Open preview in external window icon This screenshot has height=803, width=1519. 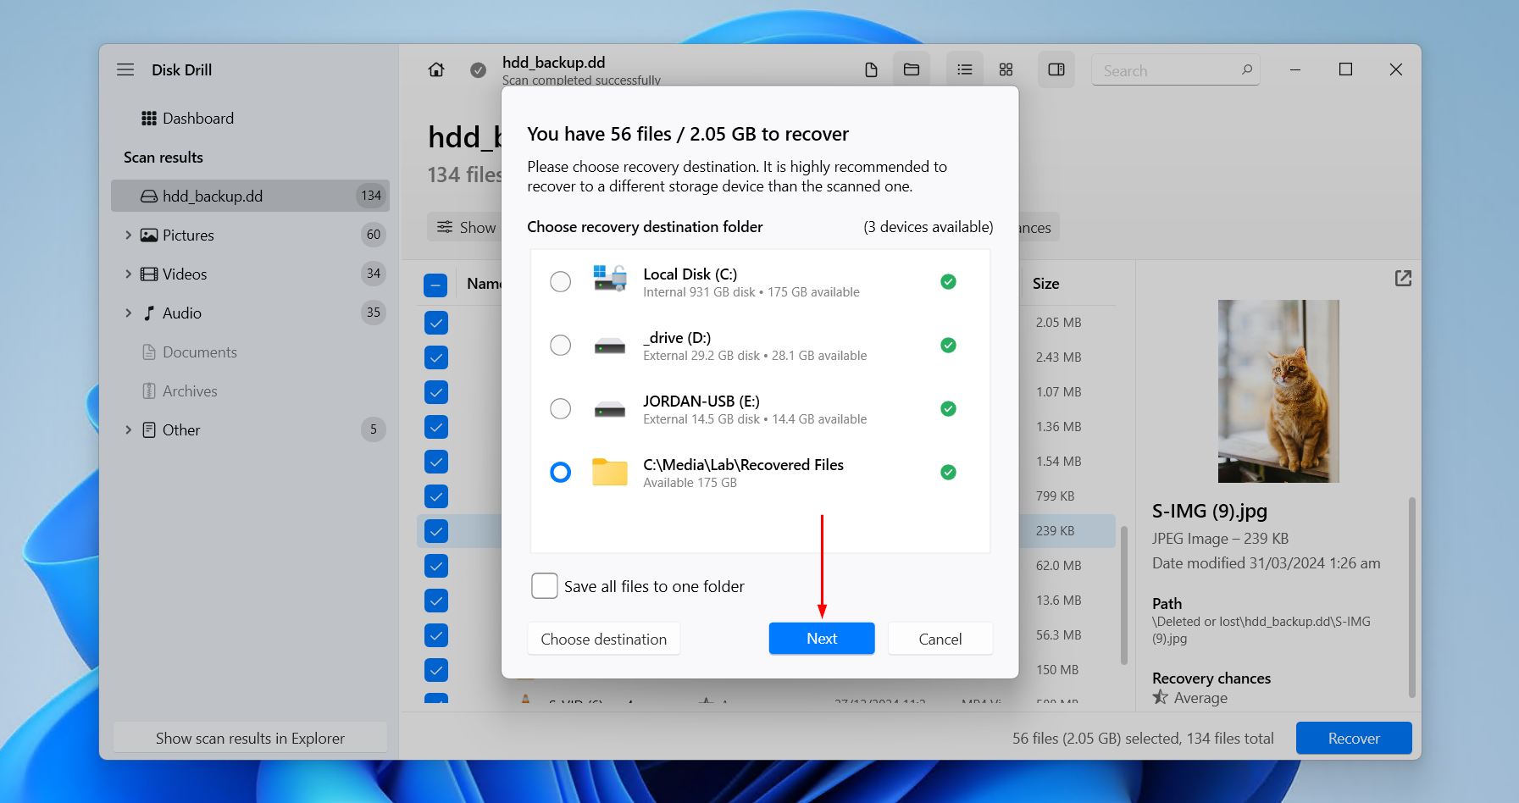click(x=1403, y=279)
